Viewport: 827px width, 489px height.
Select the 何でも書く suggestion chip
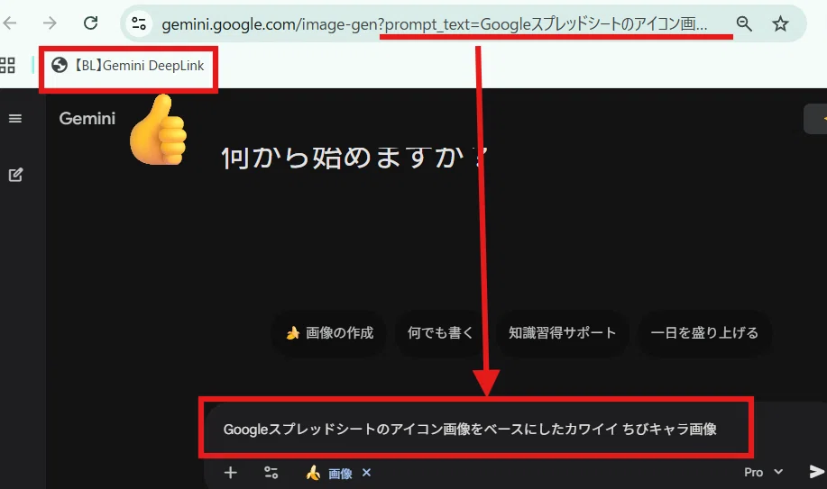point(440,333)
